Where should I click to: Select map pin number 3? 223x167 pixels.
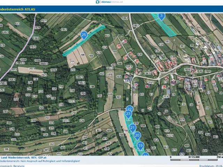pos(161,16)
